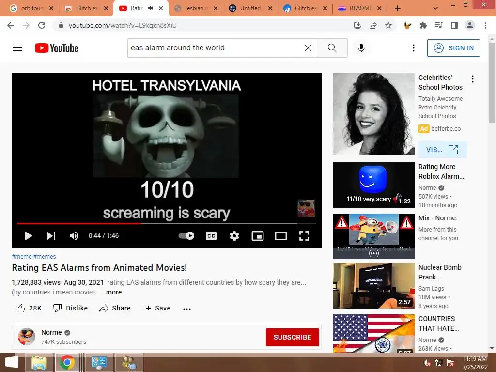The image size is (496, 372).
Task: Play the video with the play button
Action: [29, 236]
